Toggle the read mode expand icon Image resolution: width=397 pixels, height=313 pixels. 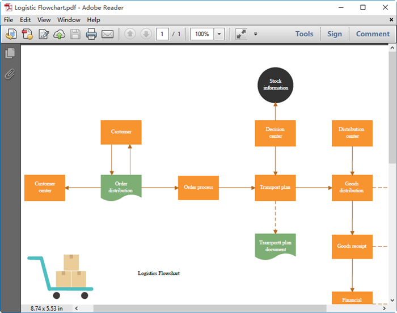pyautogui.click(x=241, y=34)
